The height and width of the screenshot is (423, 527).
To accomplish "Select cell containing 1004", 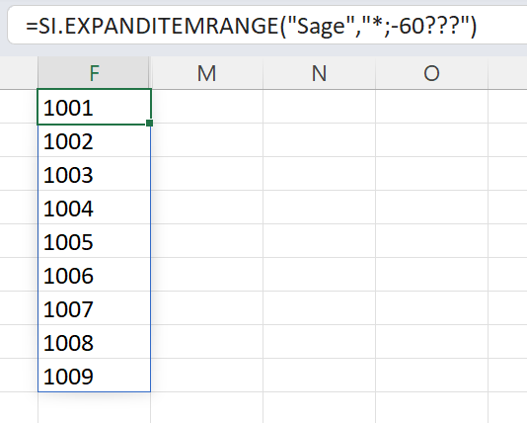I will click(95, 208).
